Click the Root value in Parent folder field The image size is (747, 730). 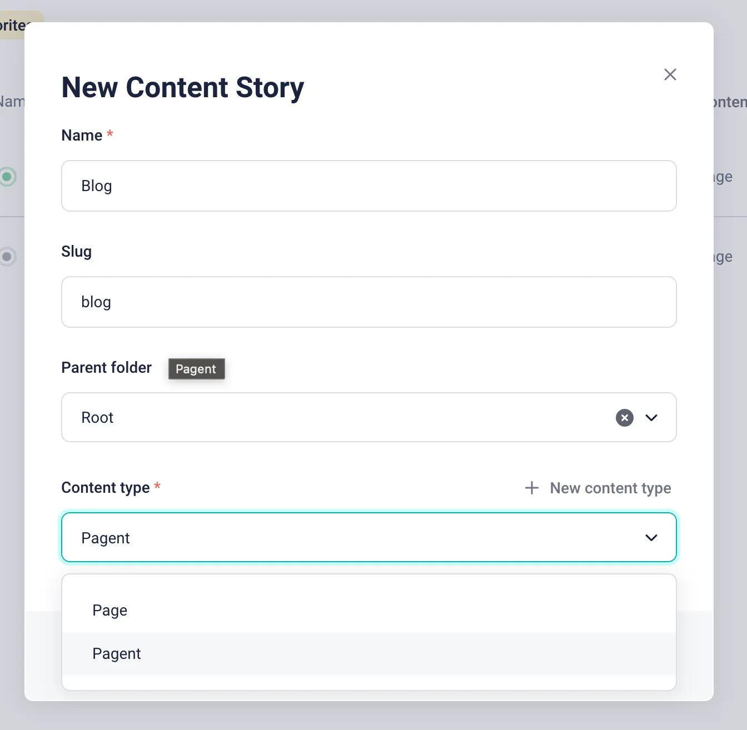pyautogui.click(x=97, y=417)
